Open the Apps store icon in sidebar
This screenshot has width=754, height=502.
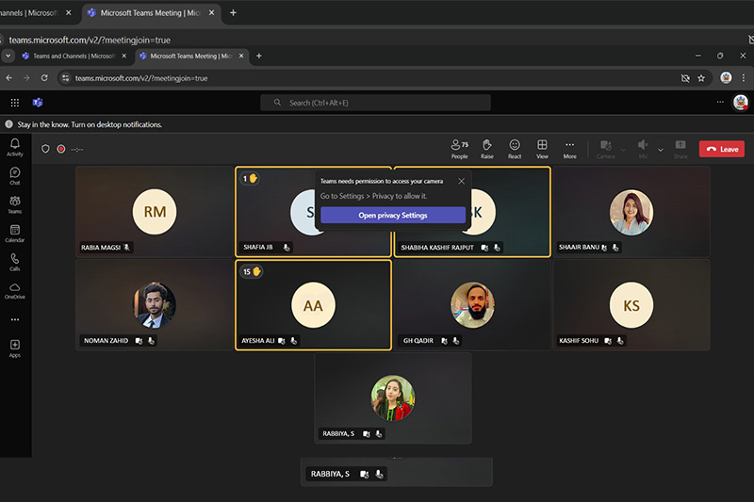tap(15, 348)
